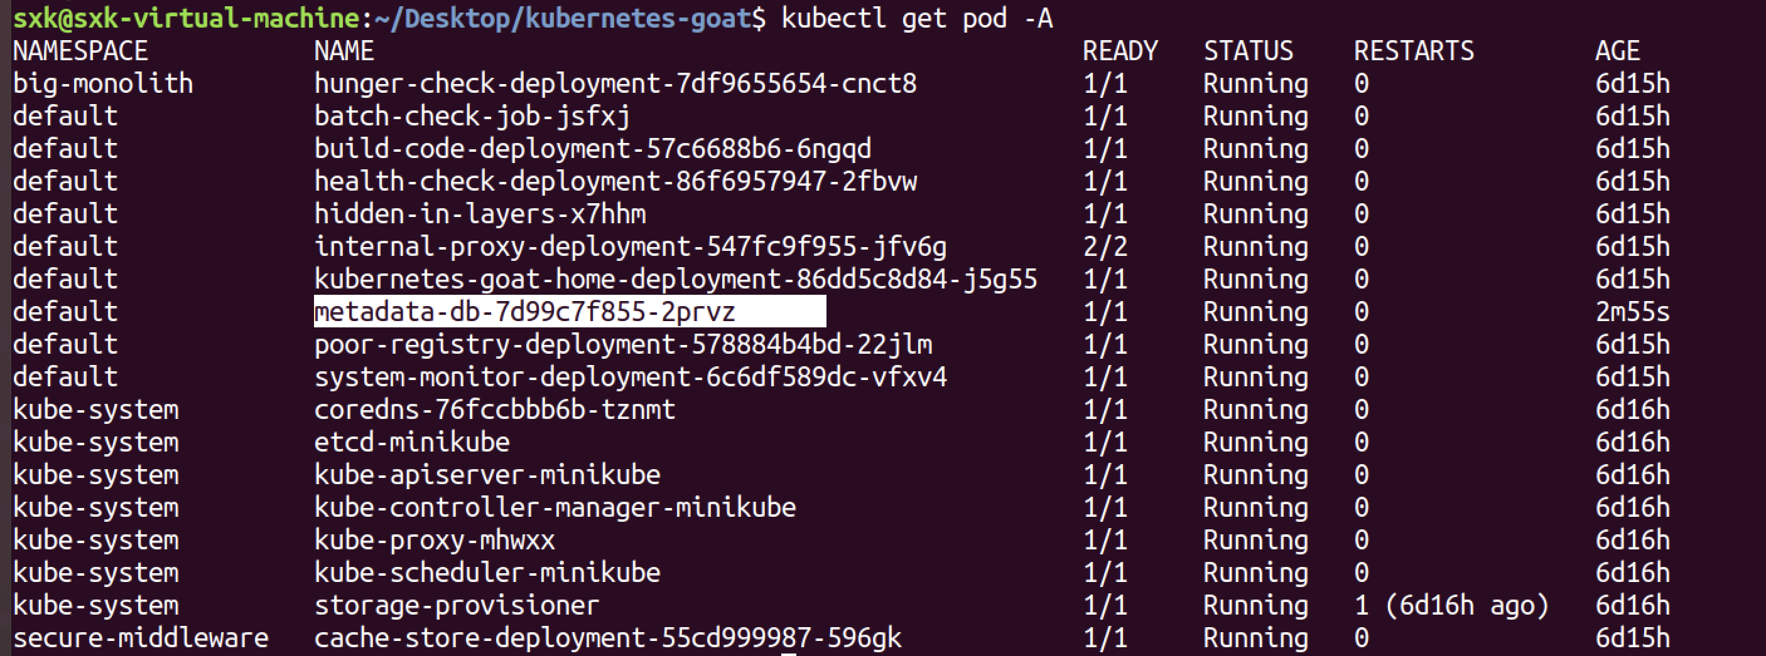Click the big-monolith namespace text

103,83
